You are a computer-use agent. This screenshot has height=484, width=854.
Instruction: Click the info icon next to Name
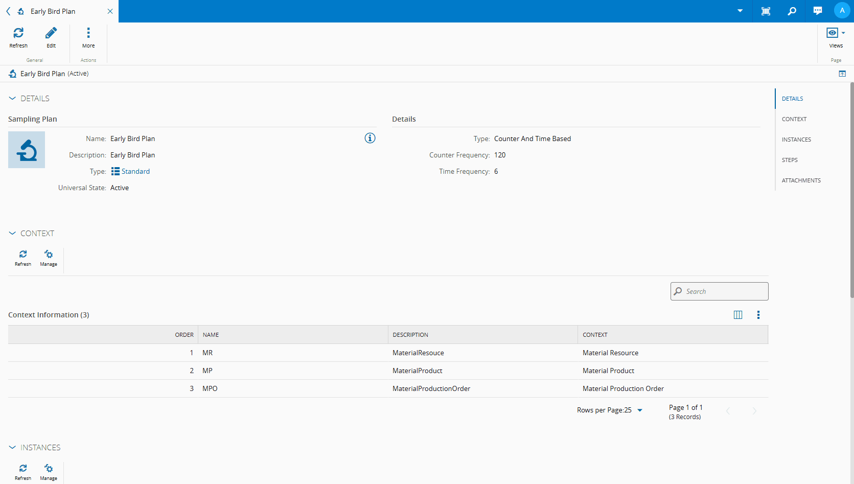370,138
